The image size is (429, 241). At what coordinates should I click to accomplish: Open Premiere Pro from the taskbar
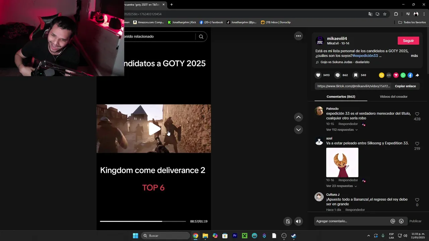coord(235,236)
